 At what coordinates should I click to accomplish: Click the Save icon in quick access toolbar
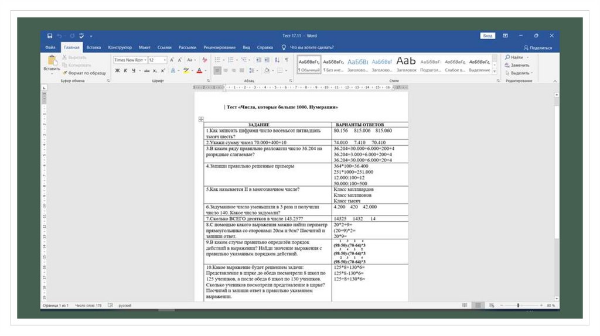(50, 36)
